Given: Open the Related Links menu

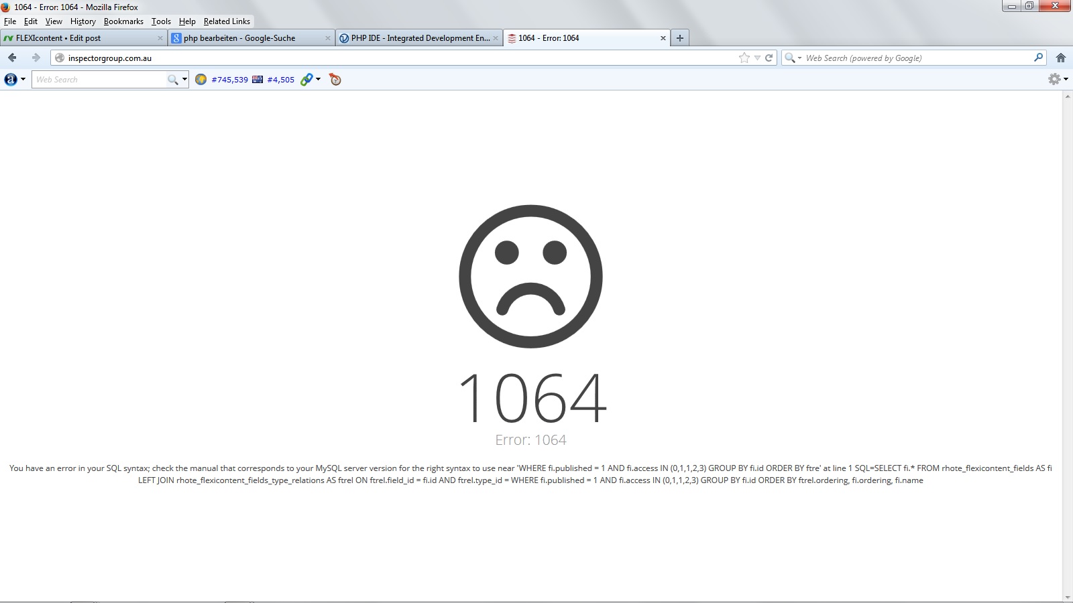Looking at the screenshot, I should tap(227, 21).
